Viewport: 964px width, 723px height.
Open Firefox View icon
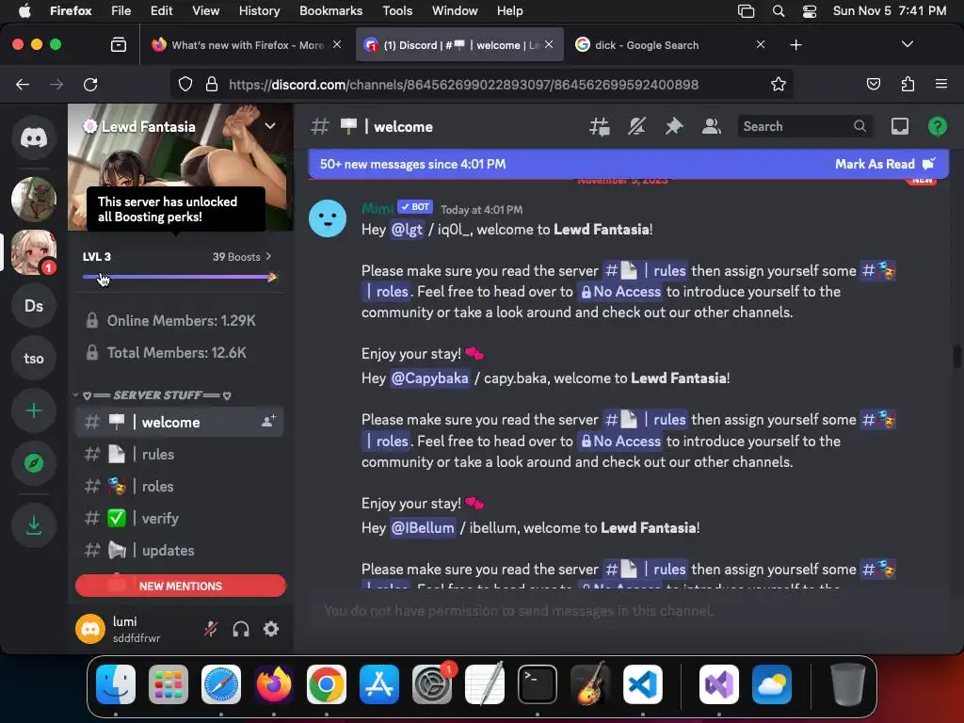tap(119, 45)
